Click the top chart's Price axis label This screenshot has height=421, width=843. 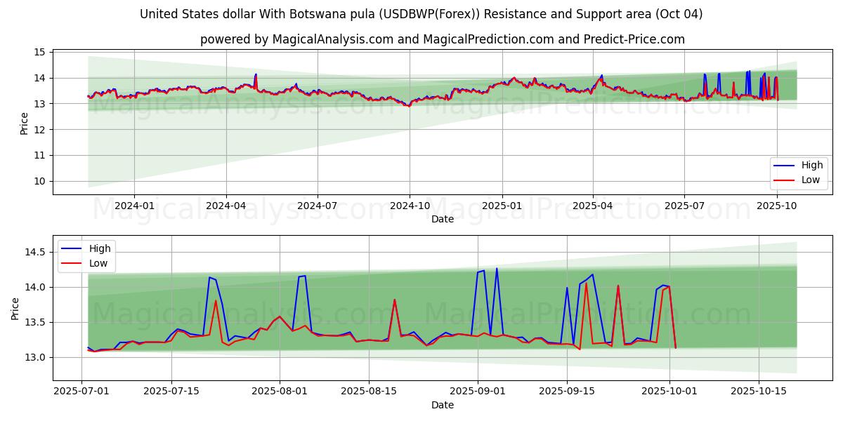tap(25, 123)
